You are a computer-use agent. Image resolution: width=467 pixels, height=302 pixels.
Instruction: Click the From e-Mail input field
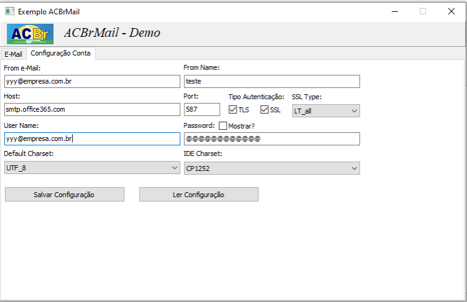(x=92, y=82)
